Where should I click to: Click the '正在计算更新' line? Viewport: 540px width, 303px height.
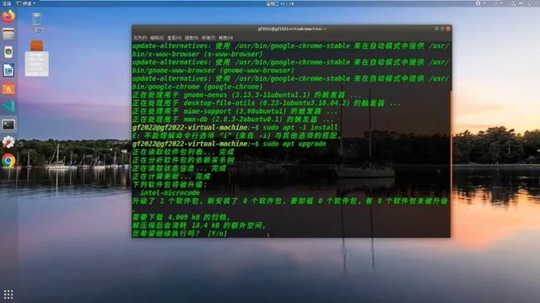click(171, 177)
